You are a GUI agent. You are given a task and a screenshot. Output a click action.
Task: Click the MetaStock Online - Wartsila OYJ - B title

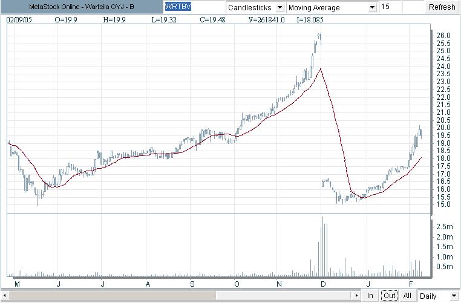pos(82,7)
